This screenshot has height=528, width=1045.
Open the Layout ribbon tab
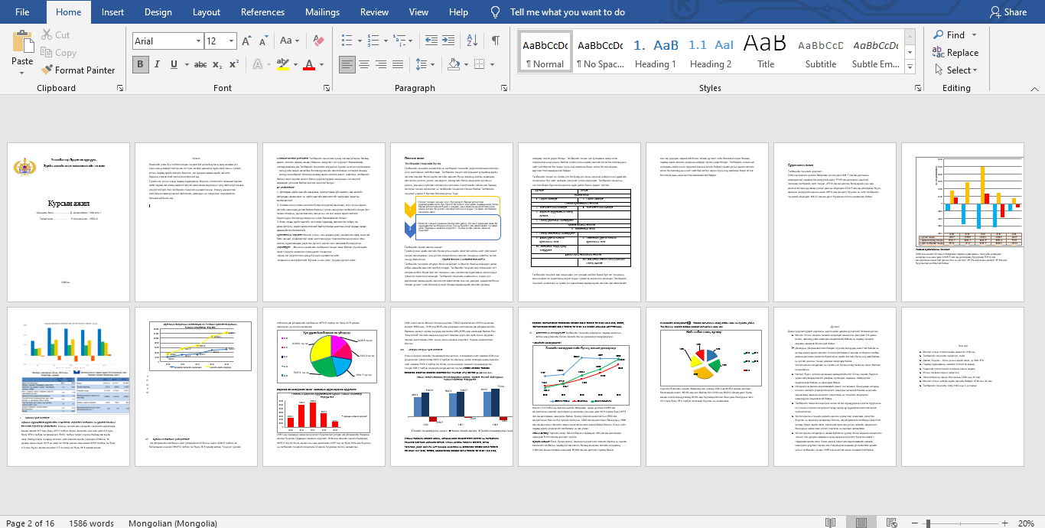click(207, 12)
